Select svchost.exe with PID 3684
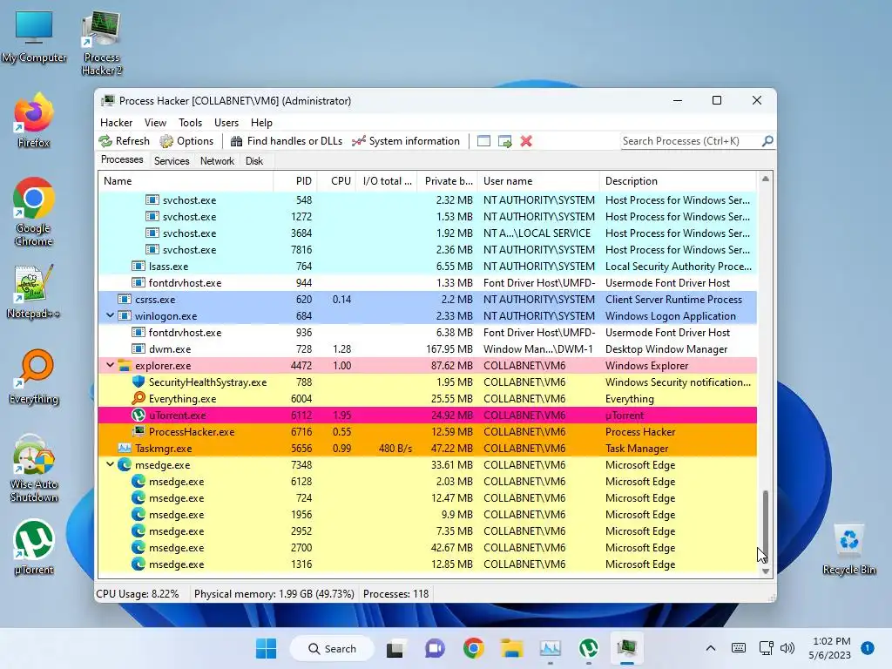The width and height of the screenshot is (892, 669). point(427,233)
